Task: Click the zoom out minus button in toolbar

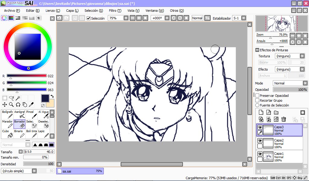Action: [x=133, y=18]
